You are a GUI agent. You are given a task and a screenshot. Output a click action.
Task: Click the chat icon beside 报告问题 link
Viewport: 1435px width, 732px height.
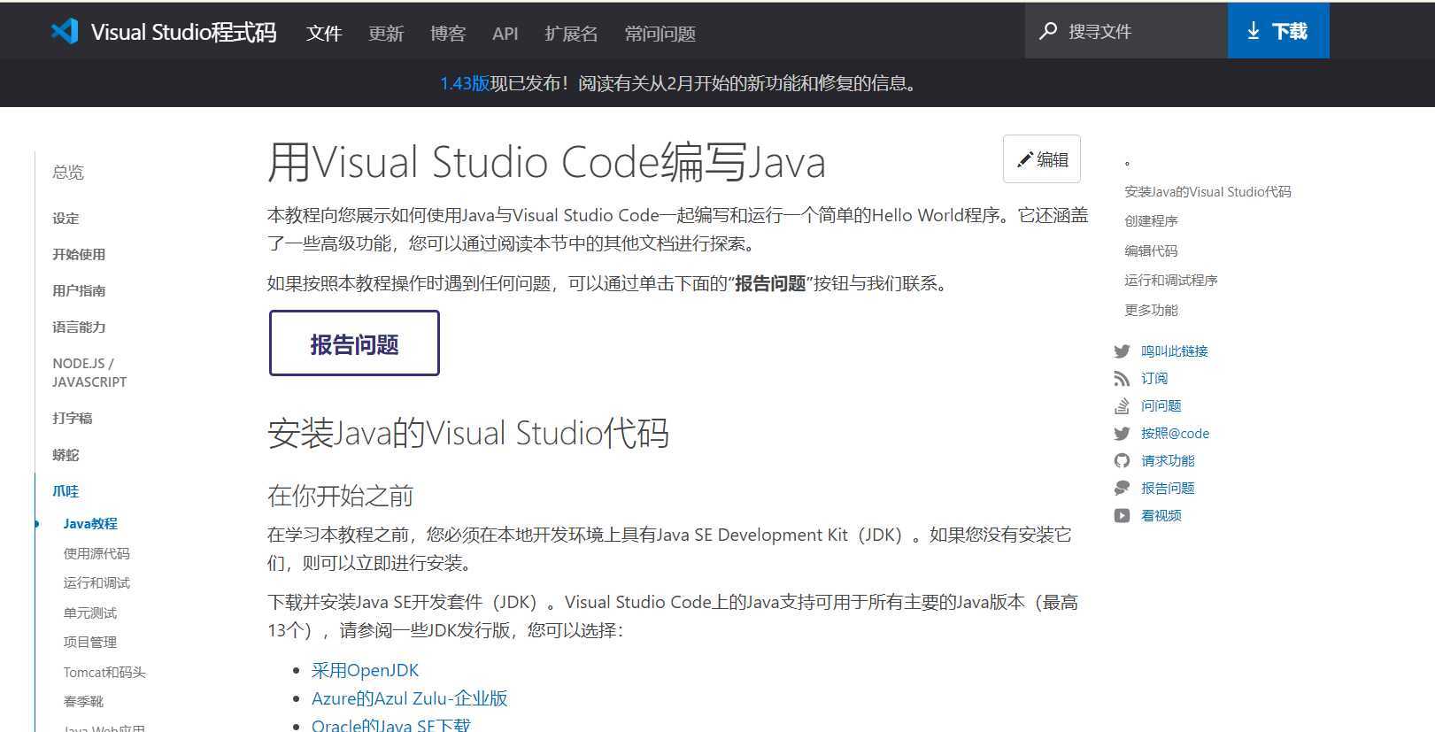coord(1122,489)
